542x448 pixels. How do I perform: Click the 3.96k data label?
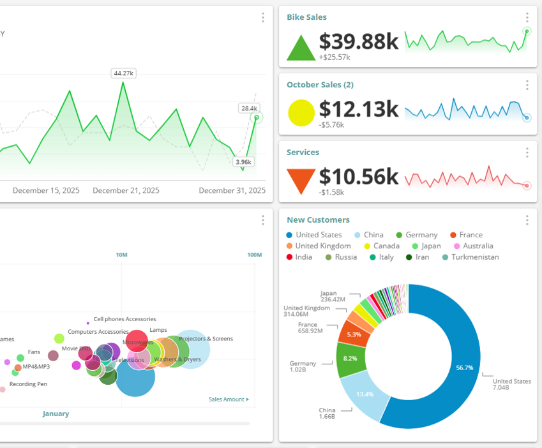244,162
